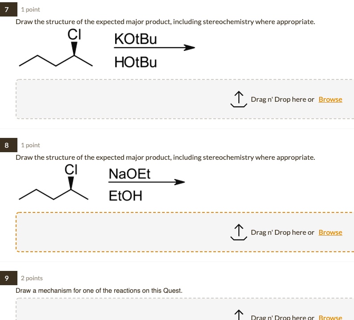Click the HOtBu solvent label

point(136,62)
